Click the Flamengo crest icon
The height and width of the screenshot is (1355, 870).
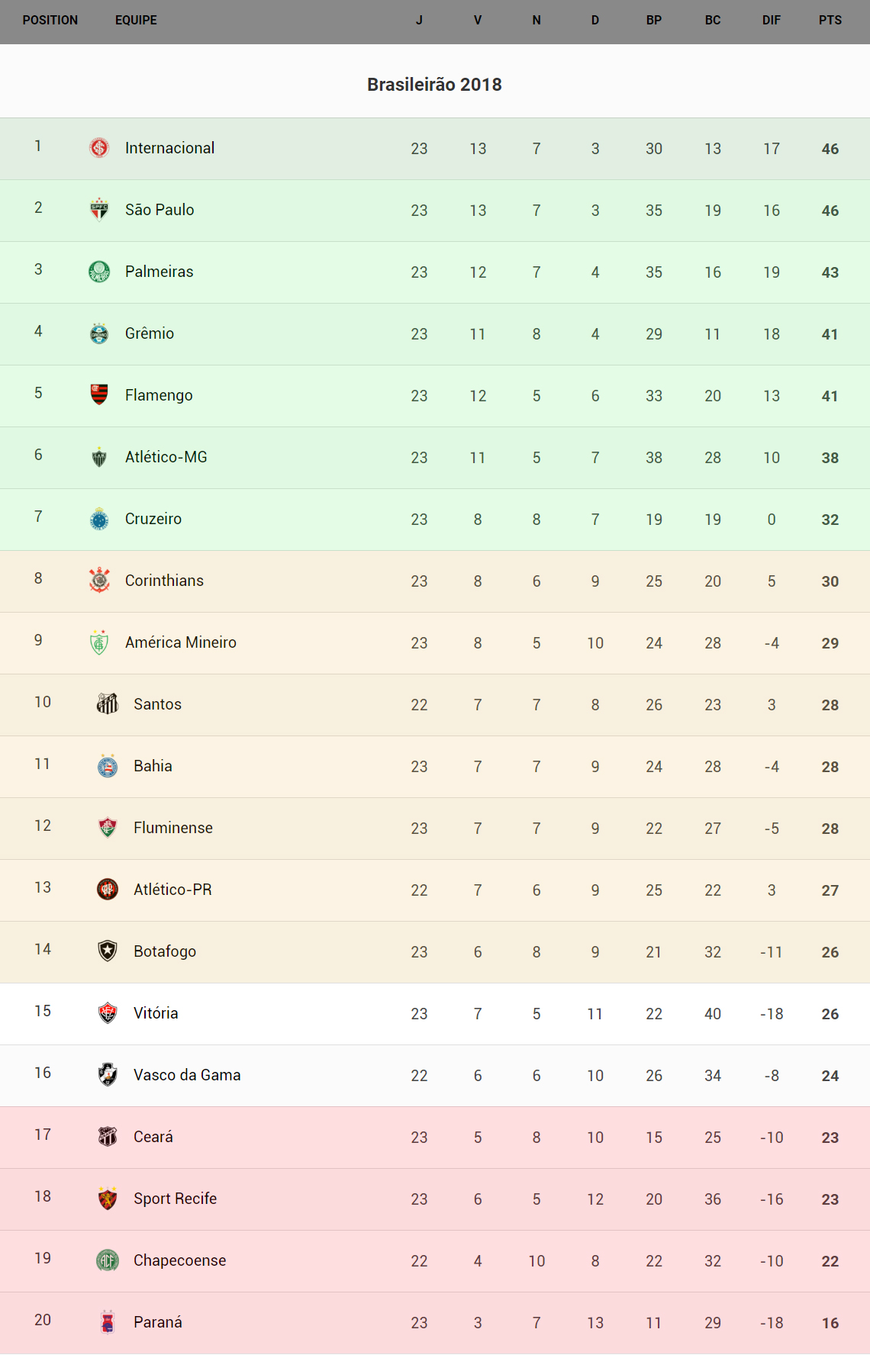[99, 394]
